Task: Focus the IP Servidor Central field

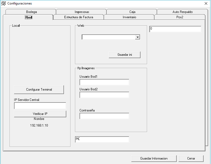Action: pos(40,106)
